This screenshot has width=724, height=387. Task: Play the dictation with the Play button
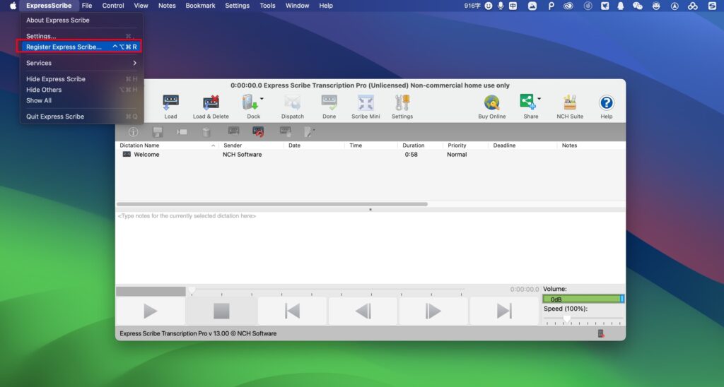point(151,311)
